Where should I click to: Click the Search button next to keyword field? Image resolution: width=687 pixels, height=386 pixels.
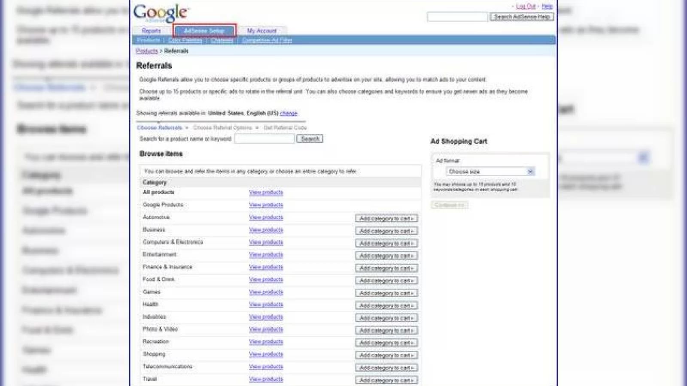(x=310, y=139)
